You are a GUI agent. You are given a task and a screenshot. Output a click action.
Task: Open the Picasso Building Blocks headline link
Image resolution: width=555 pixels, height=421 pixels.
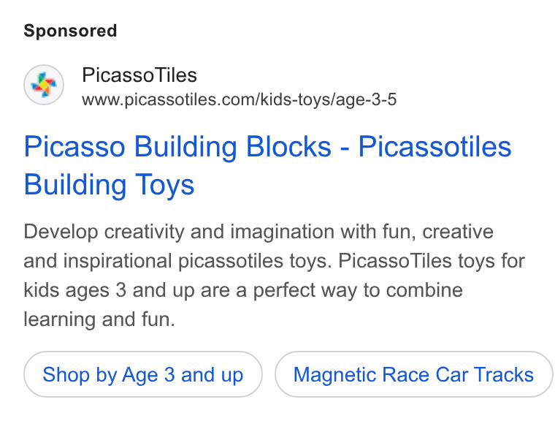pos(267,165)
